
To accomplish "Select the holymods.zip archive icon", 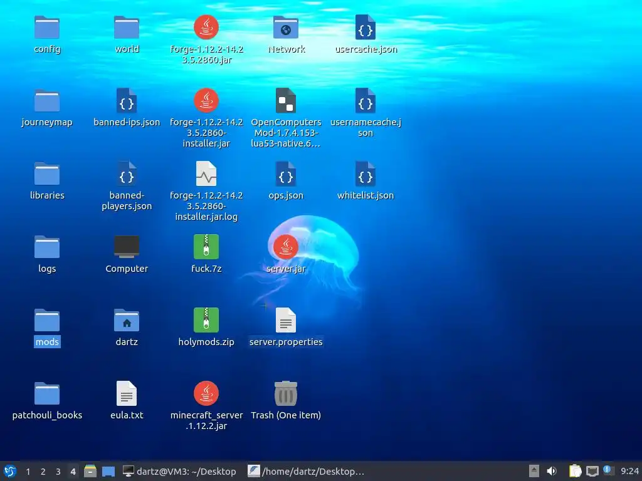I will [x=206, y=320].
